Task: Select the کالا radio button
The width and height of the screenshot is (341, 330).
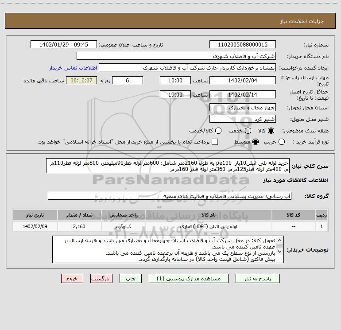Action: tap(271, 131)
